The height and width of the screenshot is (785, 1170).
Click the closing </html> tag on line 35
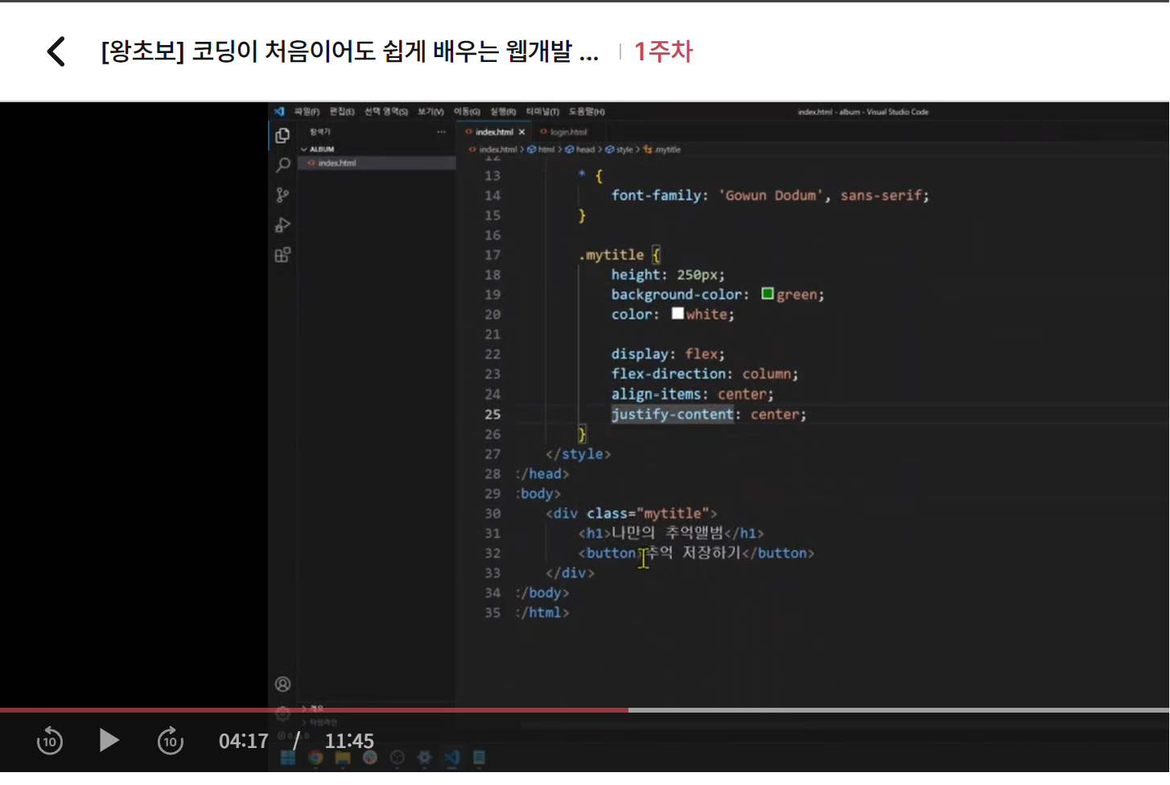tap(543, 612)
